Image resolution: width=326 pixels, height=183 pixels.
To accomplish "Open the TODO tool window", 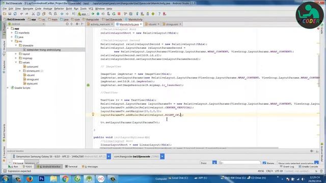I will pyautogui.click(x=27, y=167).
